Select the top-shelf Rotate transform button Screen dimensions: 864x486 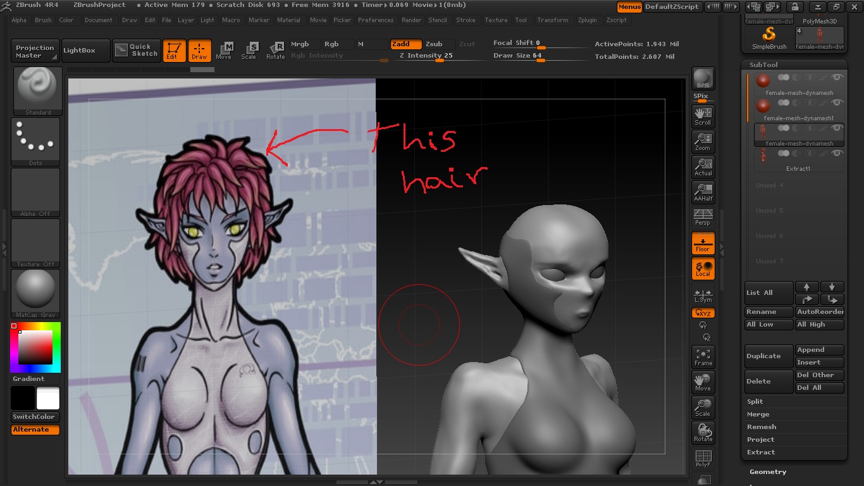point(275,51)
